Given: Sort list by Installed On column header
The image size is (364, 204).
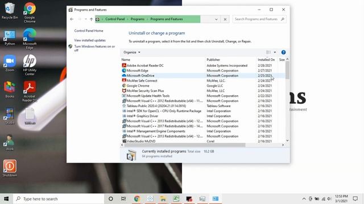Looking at the screenshot, I should click(x=267, y=59).
